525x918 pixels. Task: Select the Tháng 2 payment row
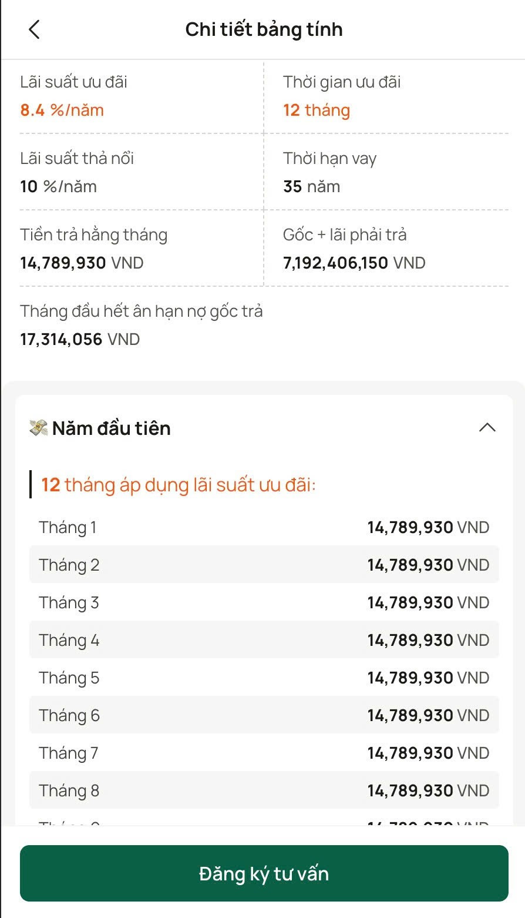click(x=264, y=565)
